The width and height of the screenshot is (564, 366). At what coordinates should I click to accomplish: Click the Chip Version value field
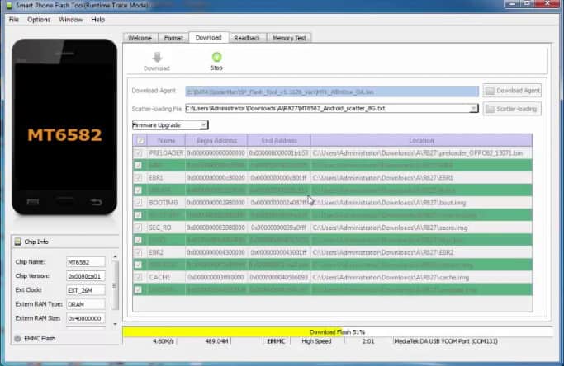pos(86,276)
